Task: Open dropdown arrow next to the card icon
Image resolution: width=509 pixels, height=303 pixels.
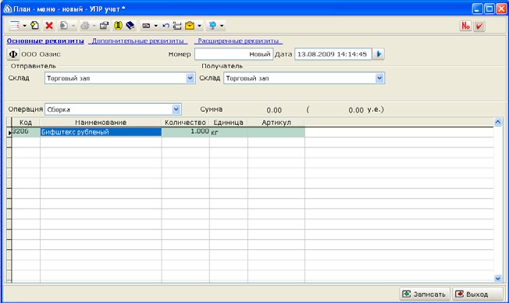Action: click(156, 26)
